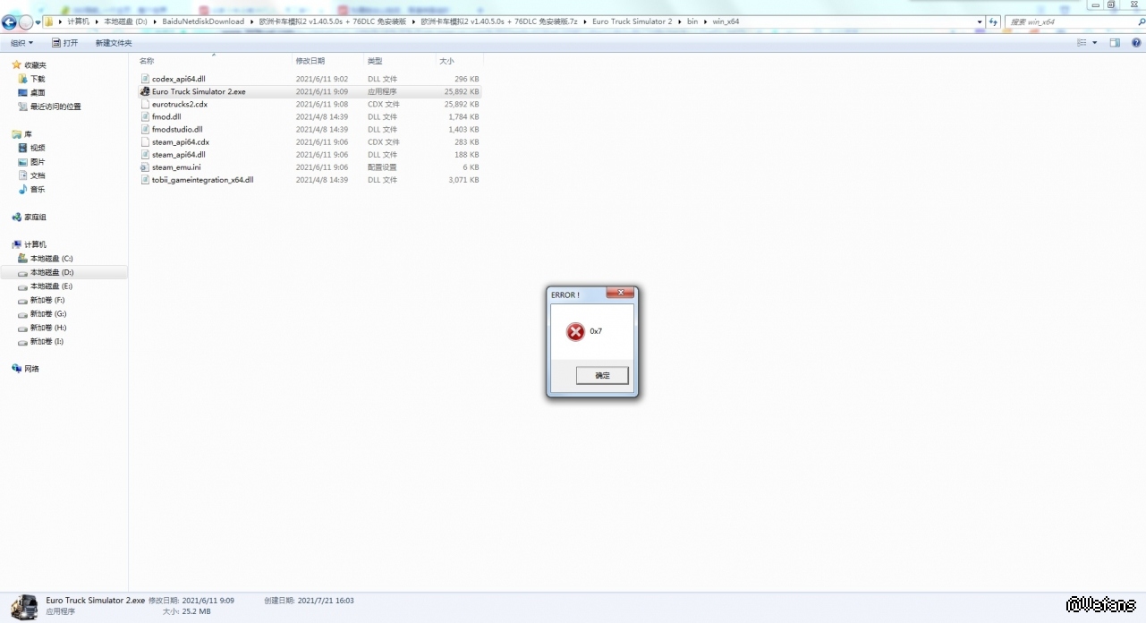The width and height of the screenshot is (1146, 623).
Task: Click 新建文件夹 toolbar button
Action: point(114,43)
